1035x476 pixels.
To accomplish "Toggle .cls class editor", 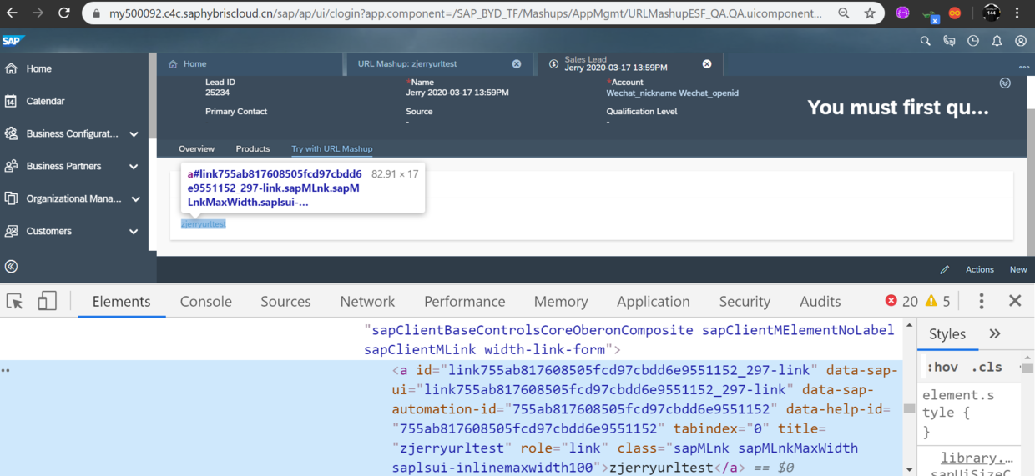I will click(x=987, y=368).
